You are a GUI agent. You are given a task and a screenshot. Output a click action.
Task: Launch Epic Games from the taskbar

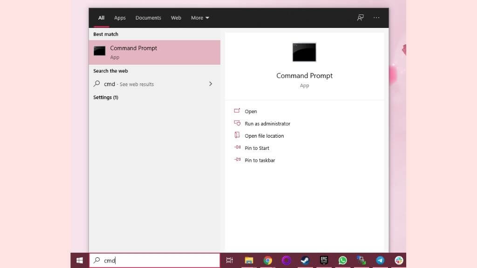(324, 261)
